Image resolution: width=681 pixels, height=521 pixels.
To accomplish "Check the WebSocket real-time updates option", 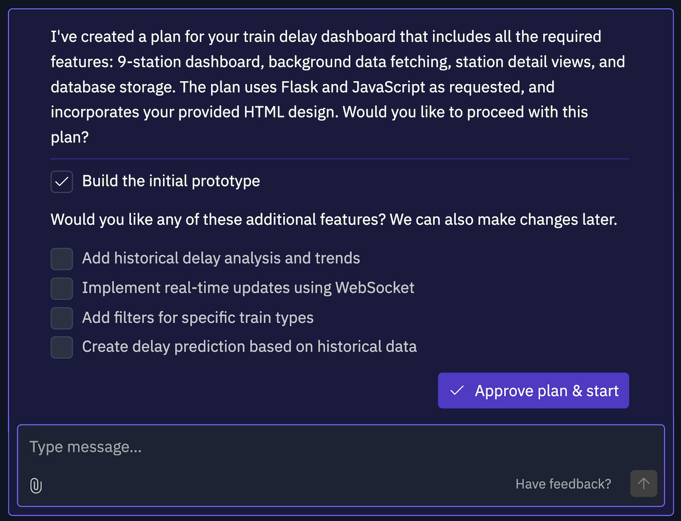I will [62, 288].
